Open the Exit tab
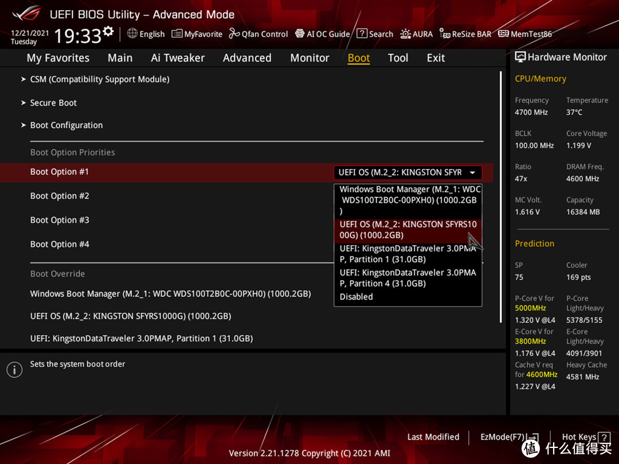This screenshot has height=464, width=619. 436,58
